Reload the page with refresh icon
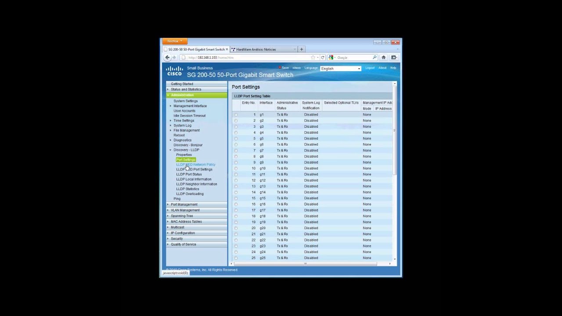562x316 pixels. point(322,57)
